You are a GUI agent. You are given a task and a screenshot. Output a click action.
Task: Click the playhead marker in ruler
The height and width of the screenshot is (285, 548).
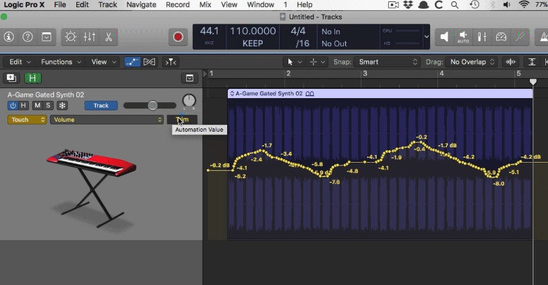pyautogui.click(x=533, y=82)
